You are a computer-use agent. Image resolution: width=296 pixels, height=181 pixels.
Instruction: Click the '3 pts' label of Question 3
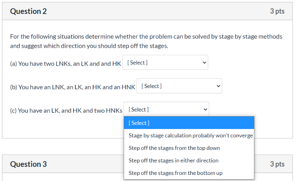click(277, 164)
